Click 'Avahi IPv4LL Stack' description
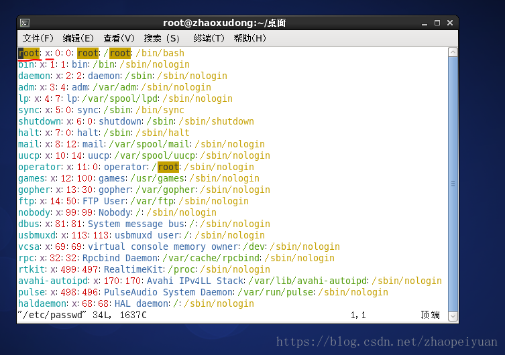The width and height of the screenshot is (505, 355). point(195,281)
